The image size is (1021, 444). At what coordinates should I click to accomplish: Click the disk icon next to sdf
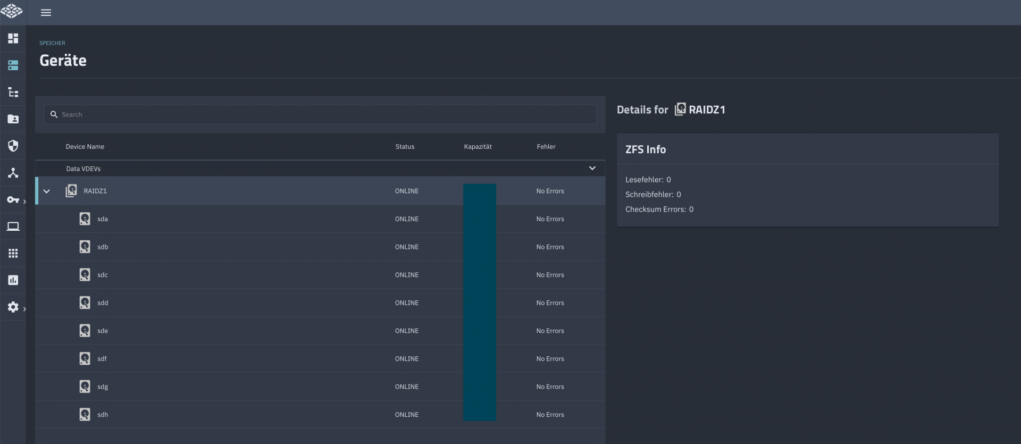(x=85, y=358)
